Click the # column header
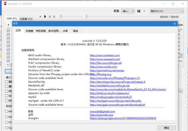Image resolution: width=188 pixels, height=131 pixels. point(8,25)
